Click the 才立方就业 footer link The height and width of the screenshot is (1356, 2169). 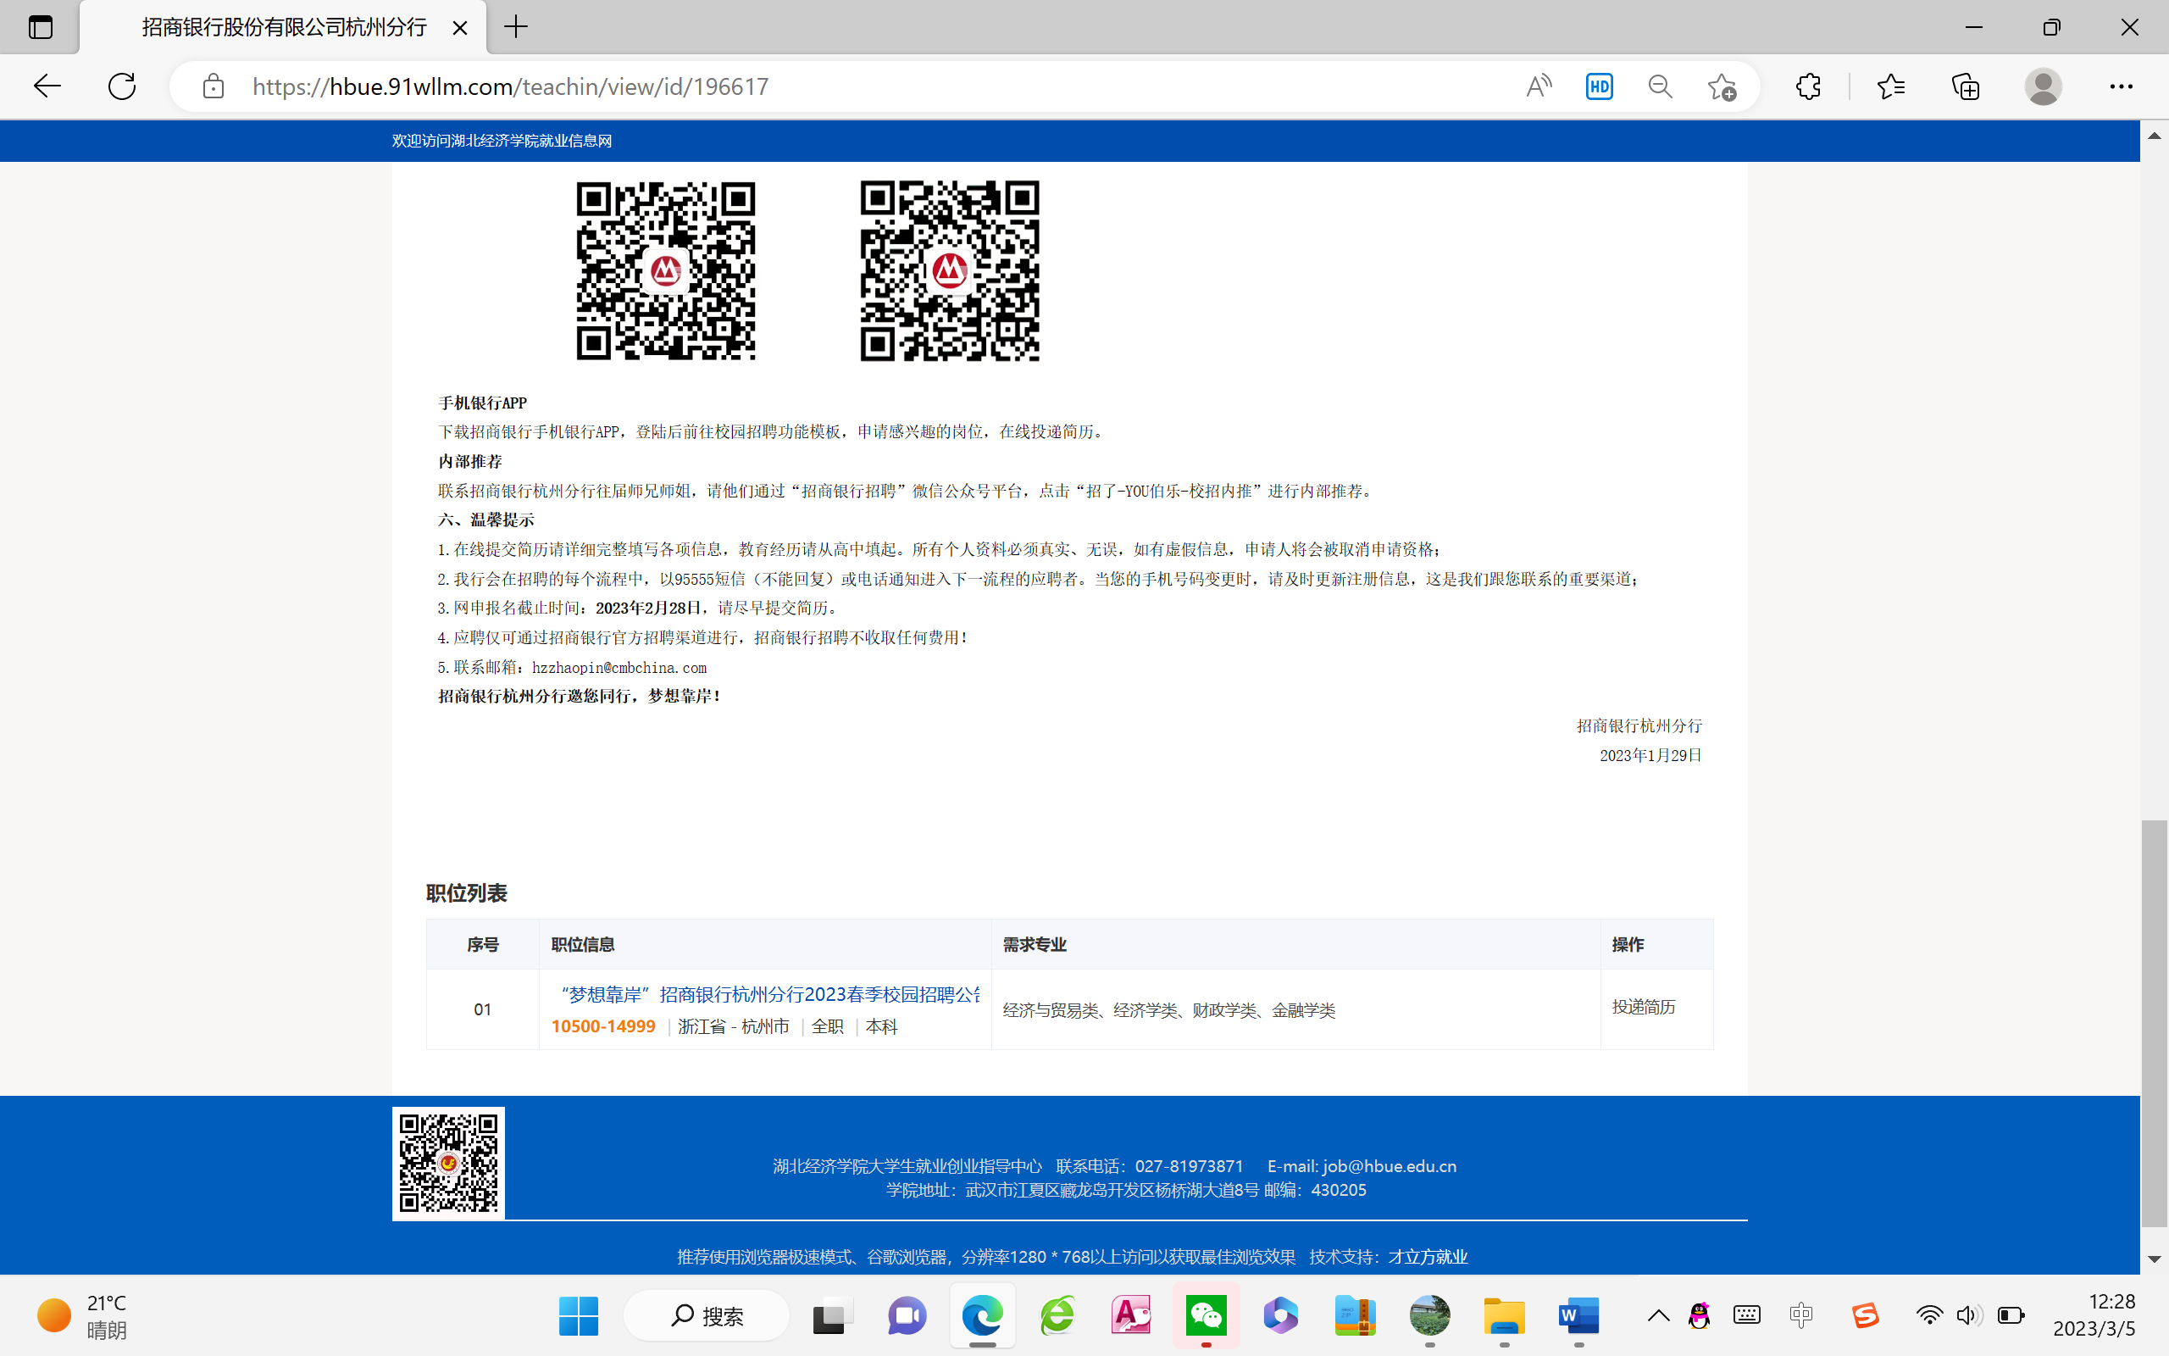[x=1427, y=1257]
